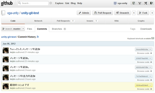Image resolution: width=155 pixels, height=93 pixels.
Task: Open the Pull Requests tab
Action: tap(66, 21)
